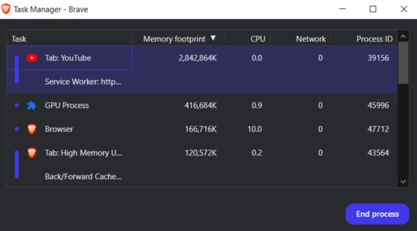
Task: Click process ID 39156
Action: (x=378, y=58)
